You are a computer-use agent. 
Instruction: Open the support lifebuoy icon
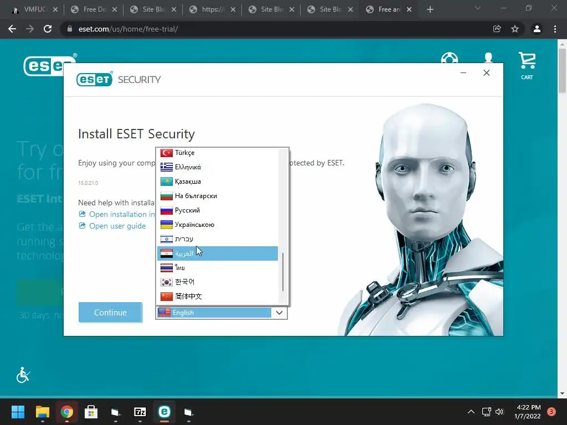pos(450,58)
